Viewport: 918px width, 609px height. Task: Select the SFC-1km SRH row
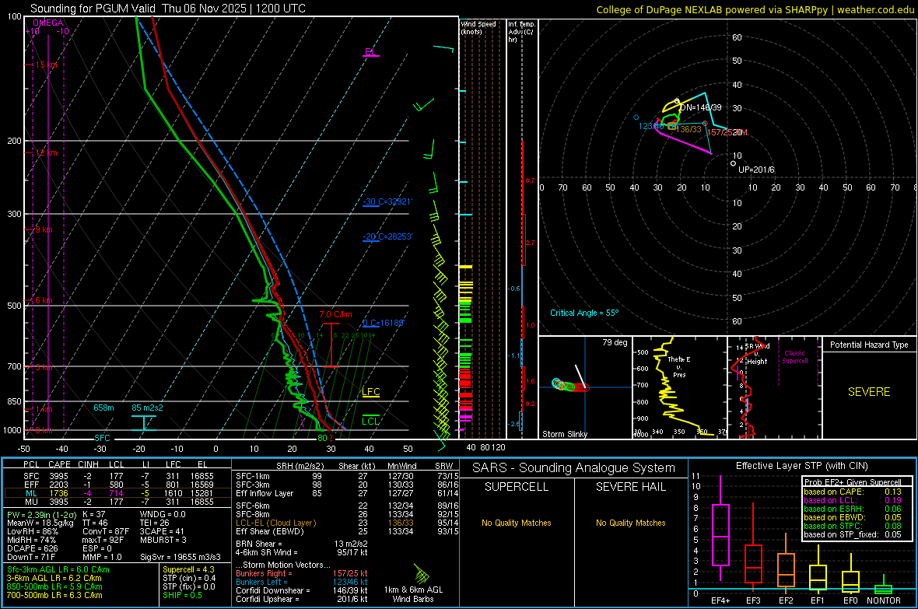pos(347,476)
